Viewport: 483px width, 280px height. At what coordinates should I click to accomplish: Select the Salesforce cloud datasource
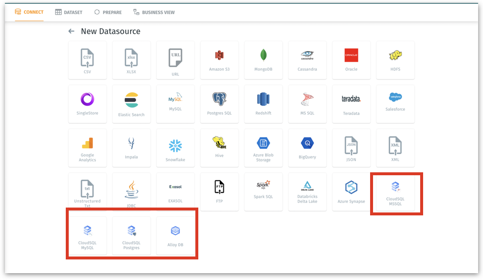coord(396,104)
